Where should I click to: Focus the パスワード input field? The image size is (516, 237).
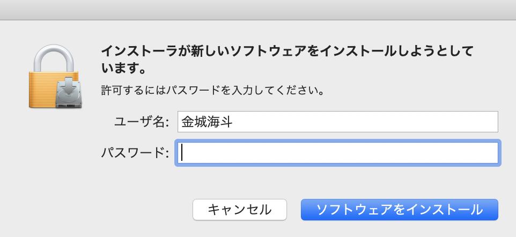click(x=338, y=153)
